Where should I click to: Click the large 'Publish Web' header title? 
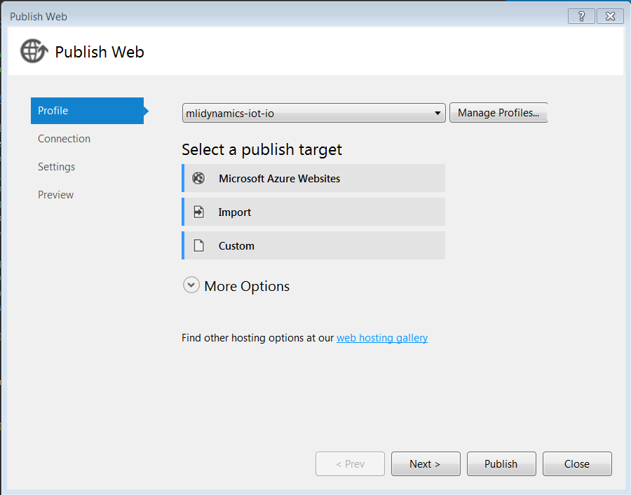(x=100, y=52)
